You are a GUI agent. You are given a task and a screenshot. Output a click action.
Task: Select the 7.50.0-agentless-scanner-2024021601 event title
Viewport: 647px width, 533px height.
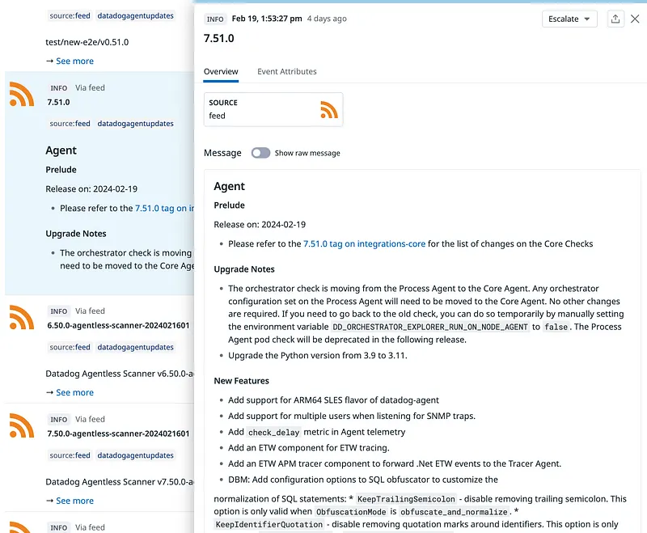click(x=118, y=434)
